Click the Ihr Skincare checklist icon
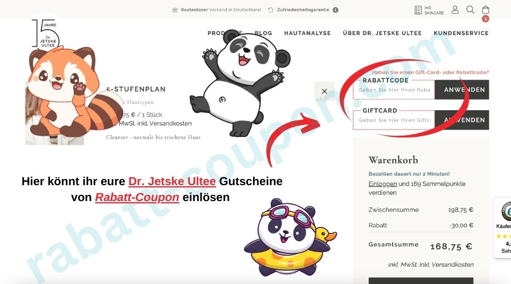511x284 pixels. [x=418, y=10]
